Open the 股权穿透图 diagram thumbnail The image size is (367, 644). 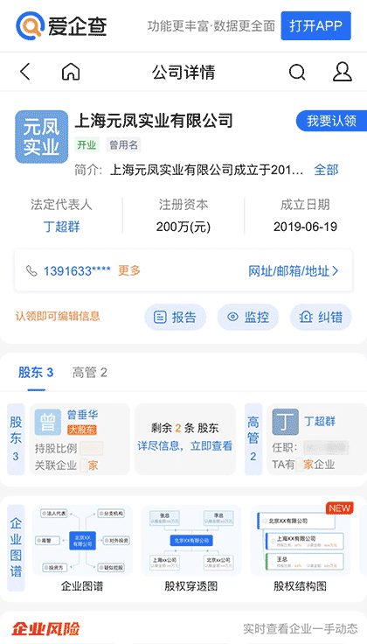[191, 540]
